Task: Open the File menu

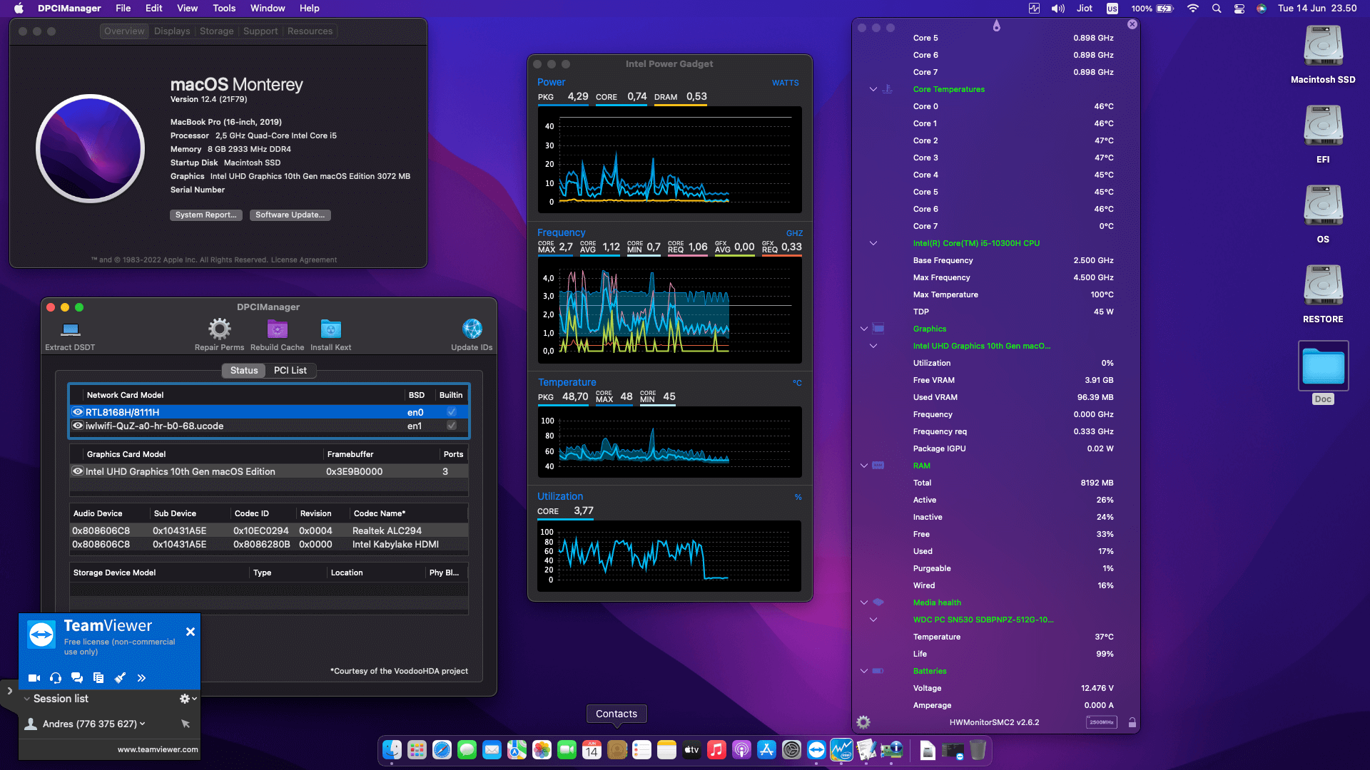Action: (x=123, y=9)
